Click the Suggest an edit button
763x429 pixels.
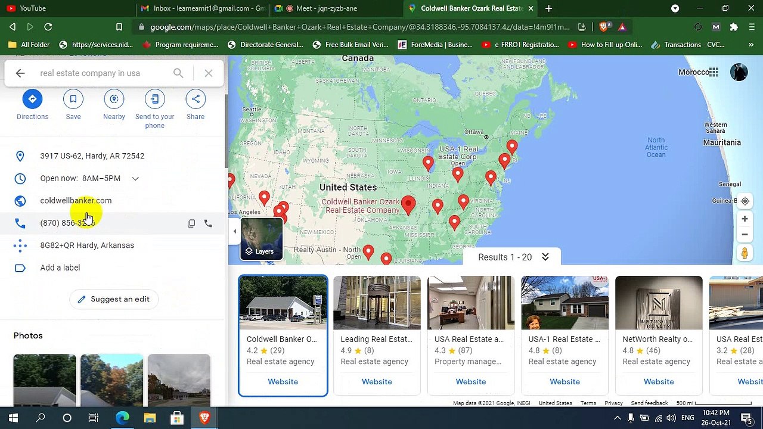pyautogui.click(x=113, y=299)
